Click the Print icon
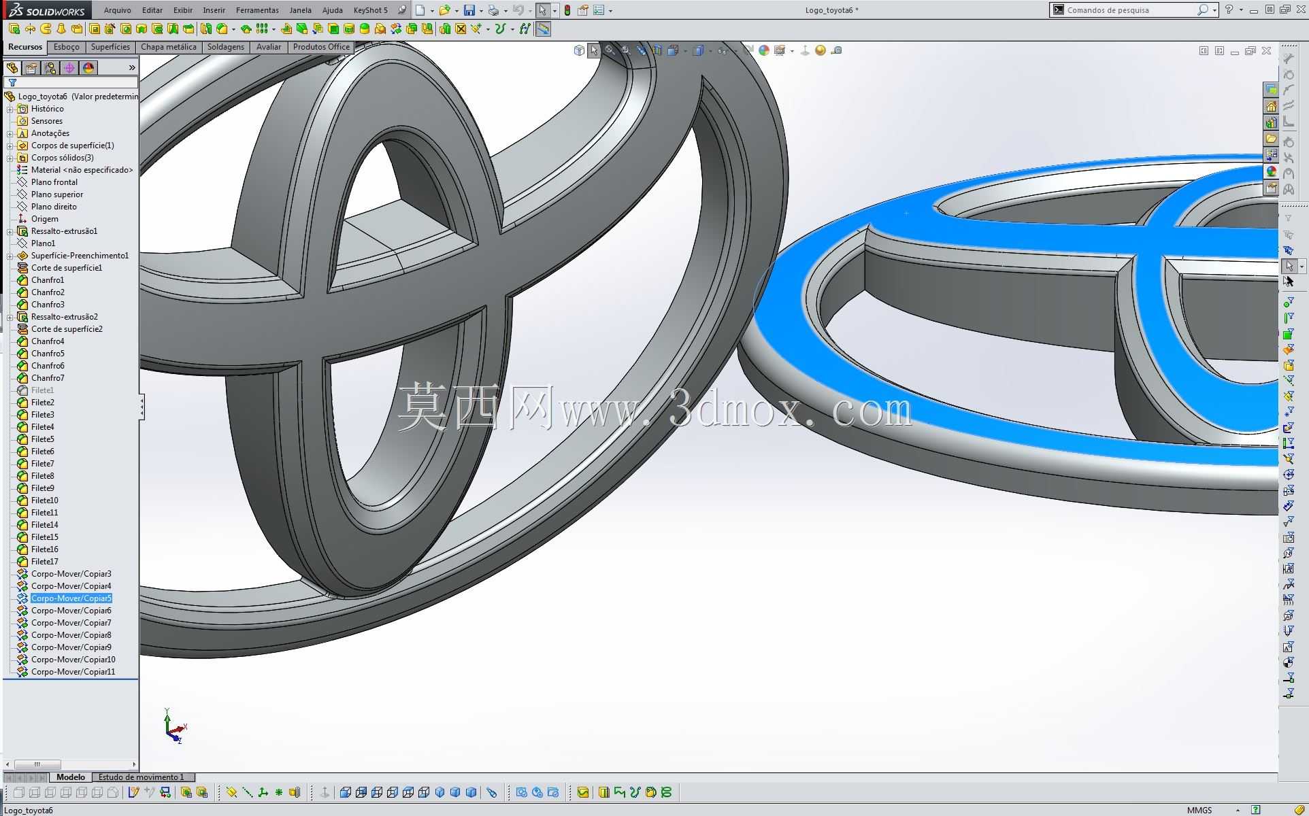 tap(493, 10)
